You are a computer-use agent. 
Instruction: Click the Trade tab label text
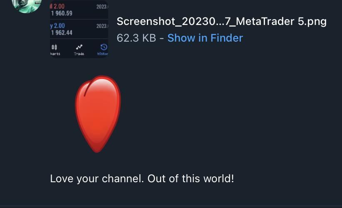pos(79,54)
